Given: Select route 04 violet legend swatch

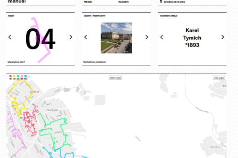Looking at the screenshot, I should click(22, 76).
